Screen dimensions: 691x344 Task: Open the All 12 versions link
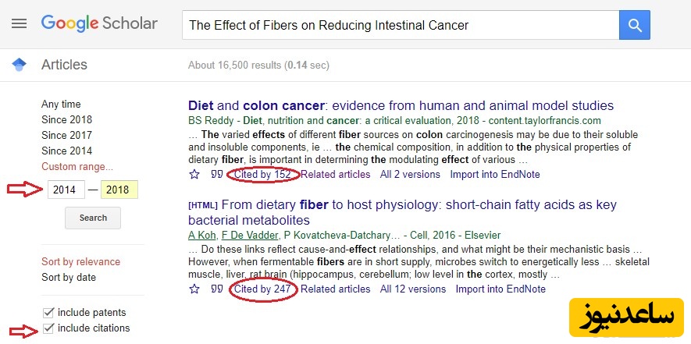[x=412, y=289]
